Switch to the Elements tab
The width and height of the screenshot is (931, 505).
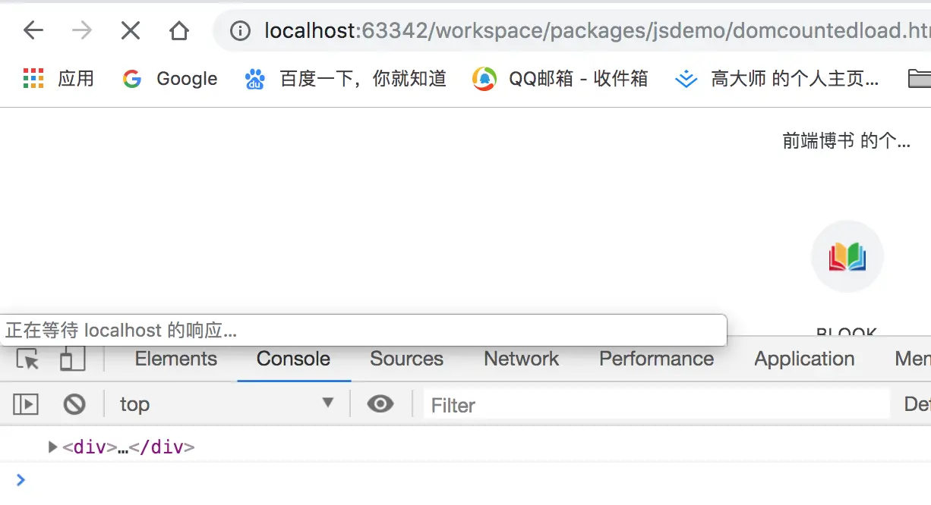(176, 359)
